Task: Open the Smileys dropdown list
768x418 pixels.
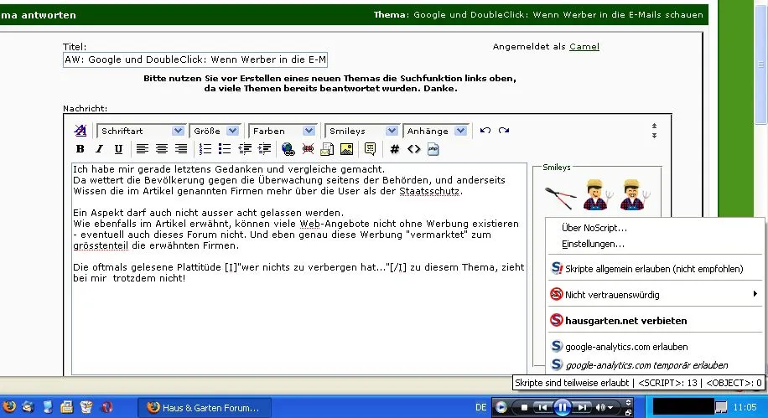Action: coord(361,131)
